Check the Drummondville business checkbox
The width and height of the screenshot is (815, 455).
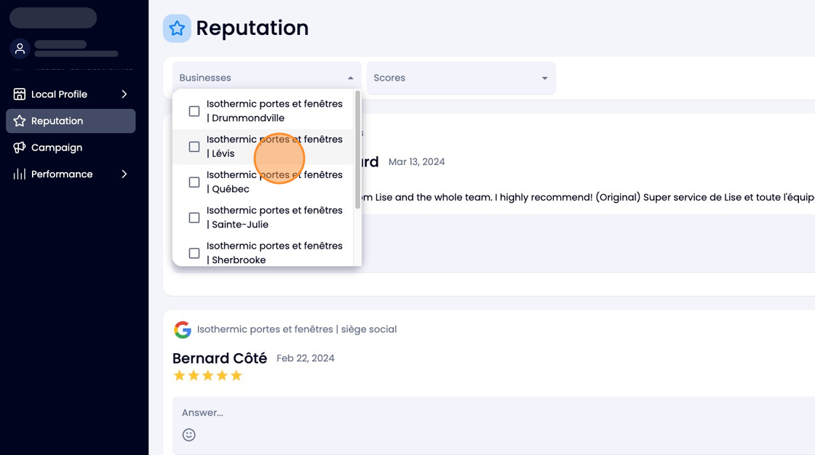(194, 111)
